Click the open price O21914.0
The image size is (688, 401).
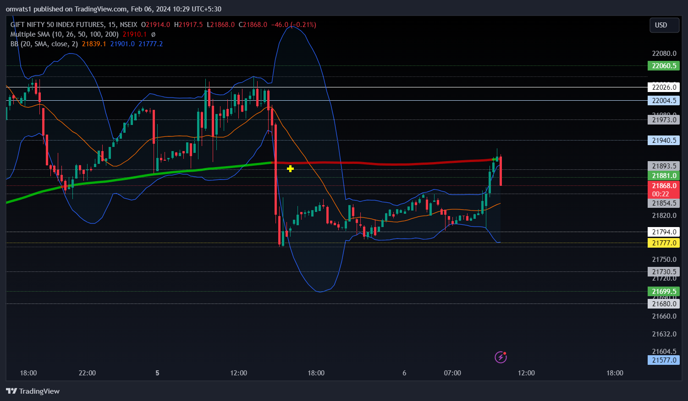pos(155,25)
